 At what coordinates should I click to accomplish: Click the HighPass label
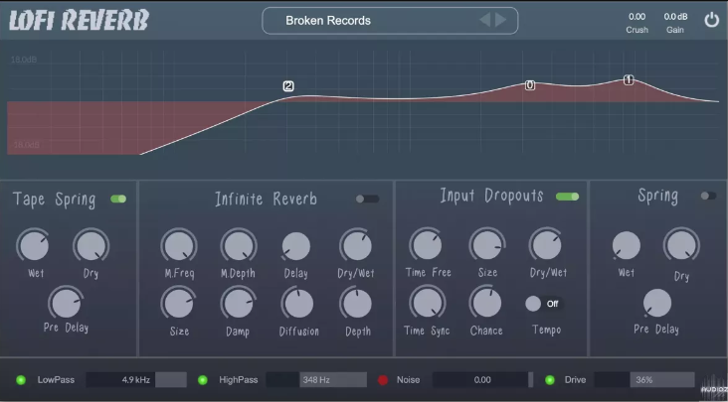(x=238, y=380)
